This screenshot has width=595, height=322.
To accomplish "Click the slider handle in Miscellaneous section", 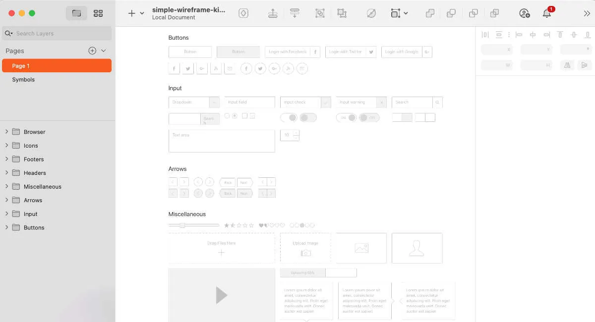I will click(x=182, y=225).
